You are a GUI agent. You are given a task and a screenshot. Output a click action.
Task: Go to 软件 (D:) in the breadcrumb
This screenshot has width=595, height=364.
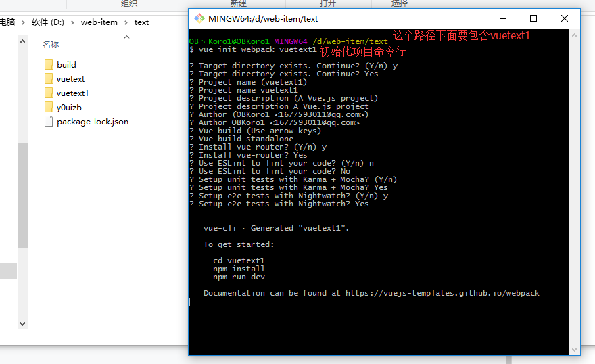[48, 22]
